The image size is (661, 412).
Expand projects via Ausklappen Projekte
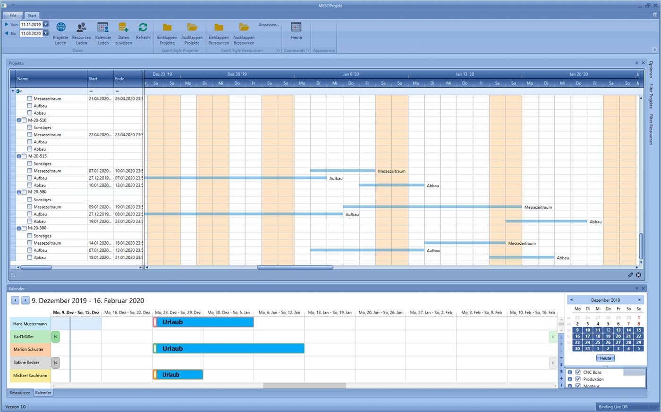click(x=192, y=33)
